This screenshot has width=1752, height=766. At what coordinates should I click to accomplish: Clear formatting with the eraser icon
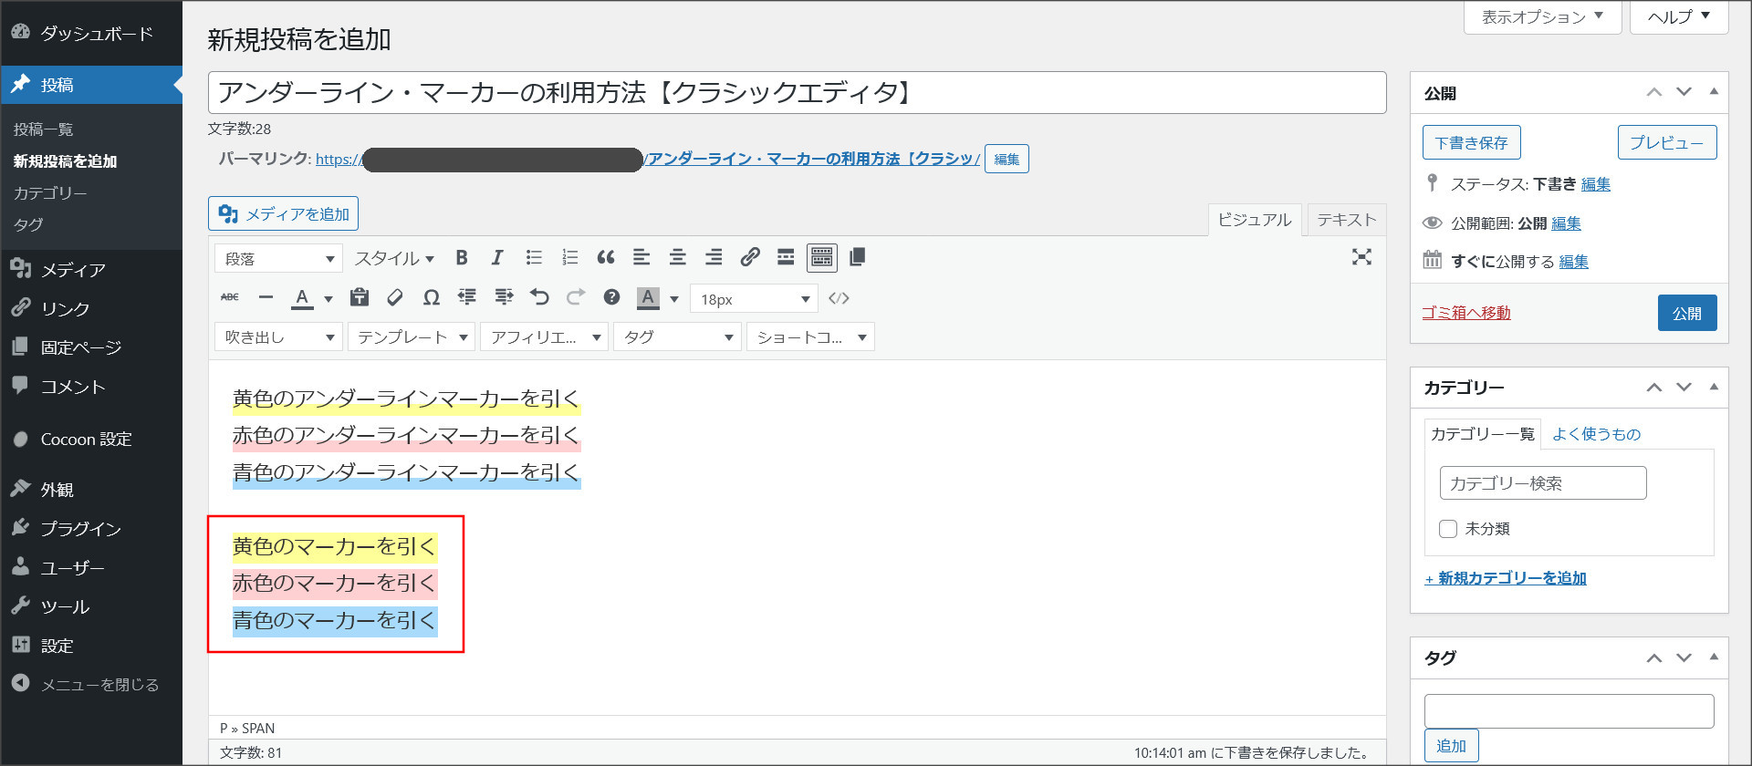pos(395,297)
